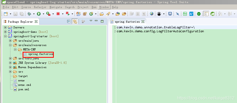
Task: Click the New Java Package icon
Action: [85, 14]
